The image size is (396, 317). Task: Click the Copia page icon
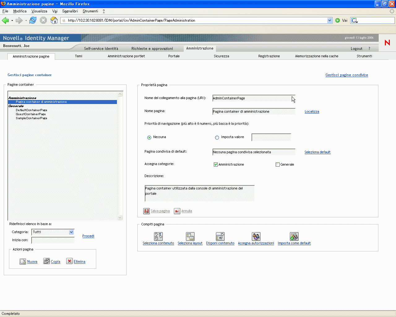(46, 261)
